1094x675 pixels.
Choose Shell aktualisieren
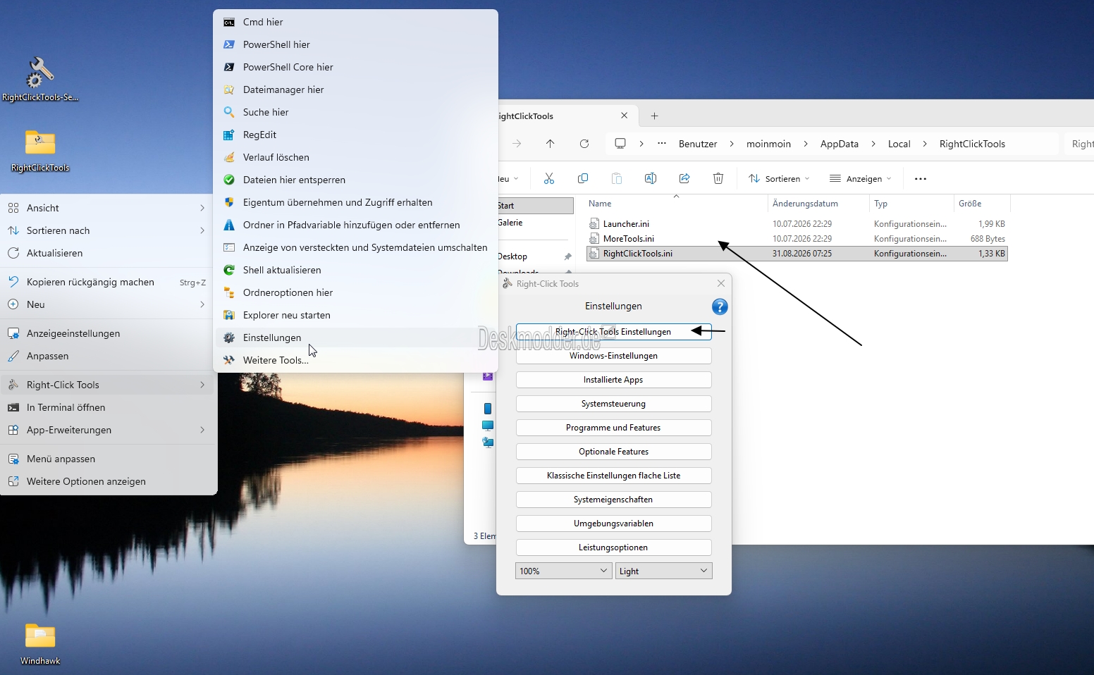(355, 270)
